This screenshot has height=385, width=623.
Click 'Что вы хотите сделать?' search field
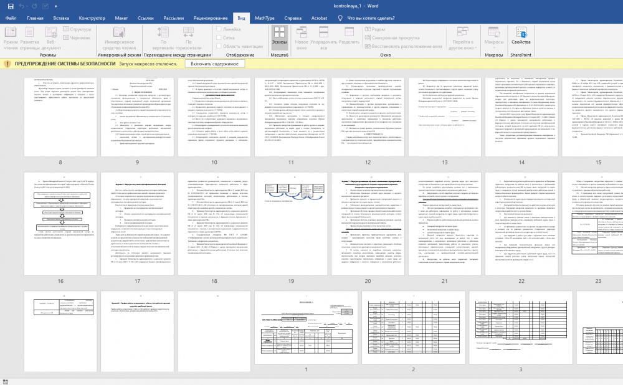point(371,18)
